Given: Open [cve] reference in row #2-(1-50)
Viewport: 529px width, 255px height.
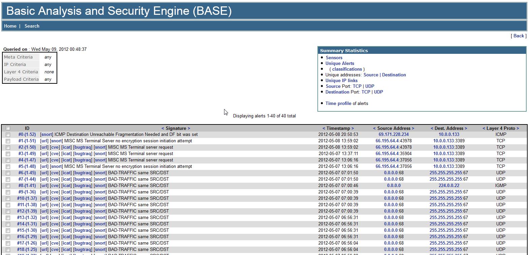Looking at the screenshot, I should pos(55,147).
